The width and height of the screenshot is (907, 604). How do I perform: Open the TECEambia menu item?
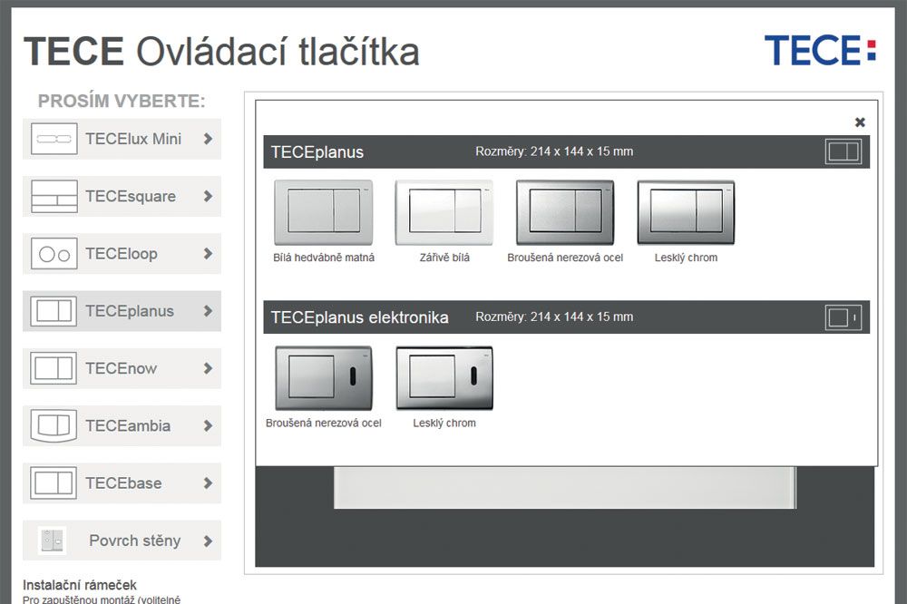coord(122,426)
